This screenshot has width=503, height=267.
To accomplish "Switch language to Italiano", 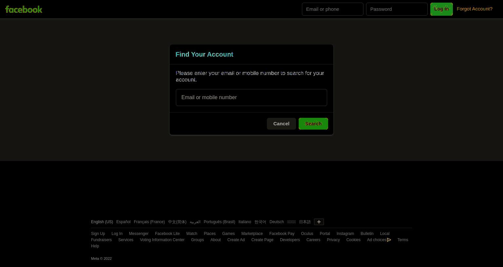I will (x=245, y=222).
